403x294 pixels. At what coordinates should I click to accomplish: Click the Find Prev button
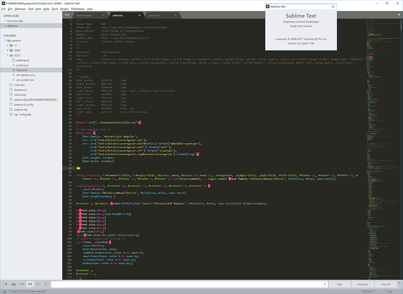click(362, 284)
